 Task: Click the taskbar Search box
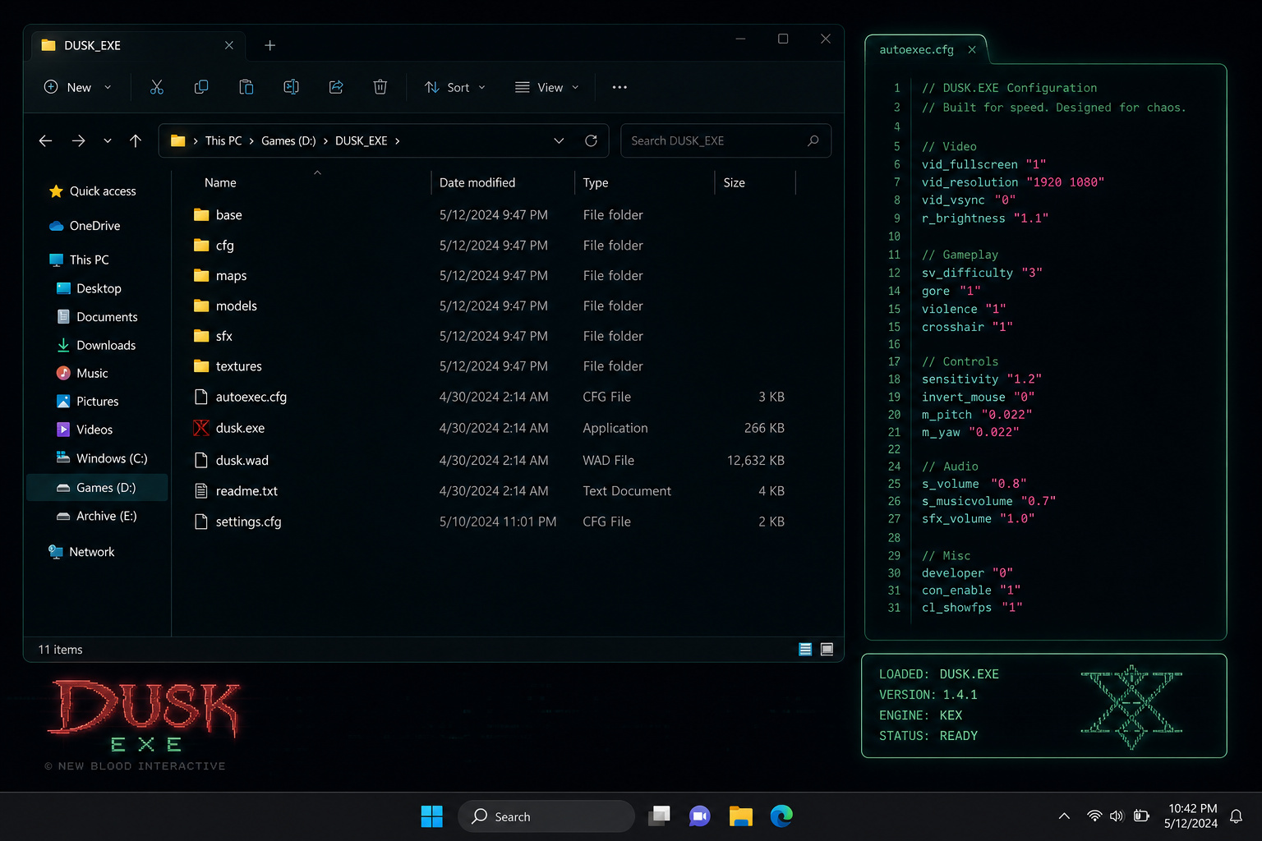click(546, 816)
